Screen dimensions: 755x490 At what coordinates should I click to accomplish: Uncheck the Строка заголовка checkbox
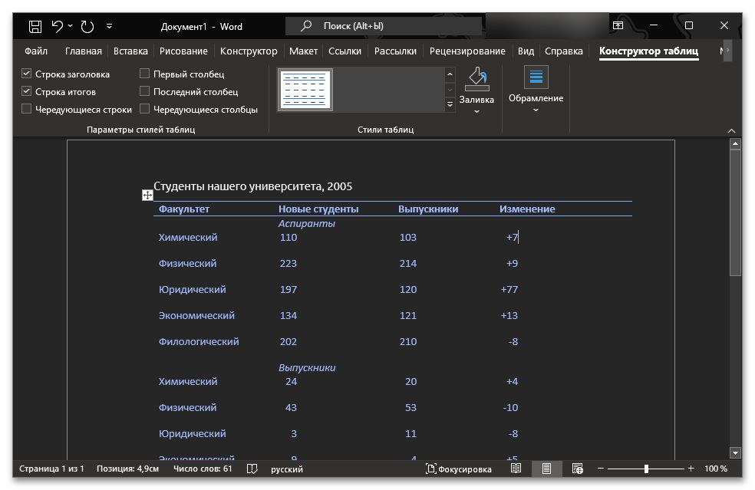[27, 74]
